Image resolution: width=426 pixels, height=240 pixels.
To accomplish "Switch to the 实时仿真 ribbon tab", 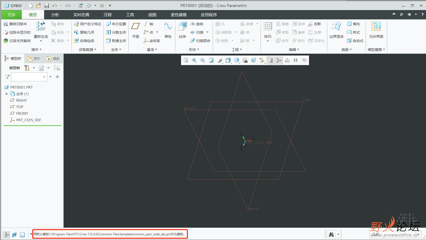I will tap(81, 15).
